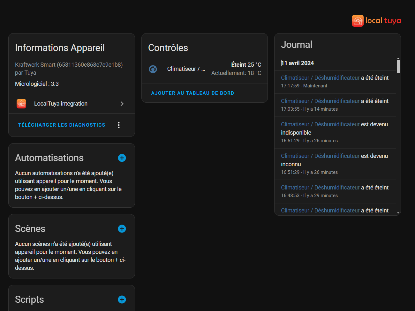Open Climatiseur link in 17:17:59 journal entry
This screenshot has width=415, height=311.
tap(320, 78)
